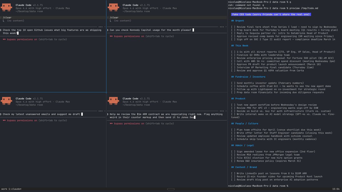
Task: Click 'Write internal memo on AI model strategy' item
Action: pos(283,116)
